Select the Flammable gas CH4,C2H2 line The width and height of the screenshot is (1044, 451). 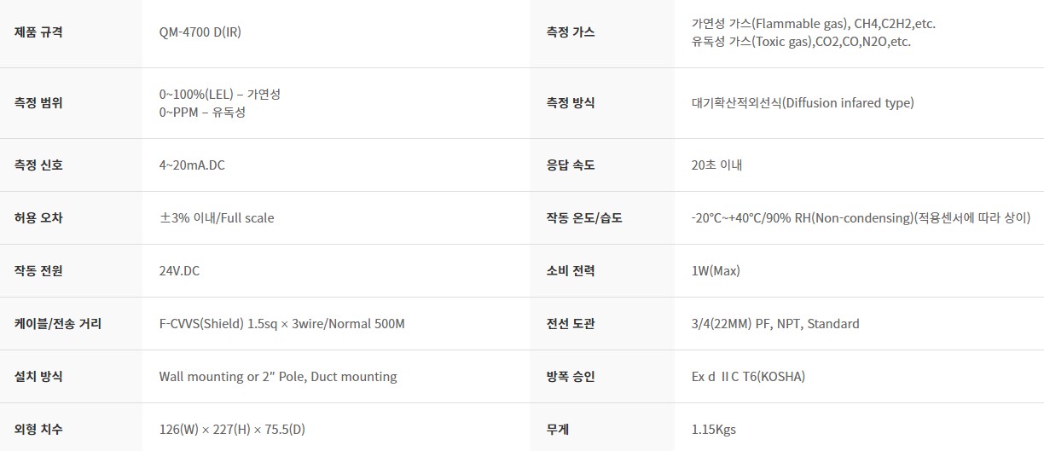820,25
